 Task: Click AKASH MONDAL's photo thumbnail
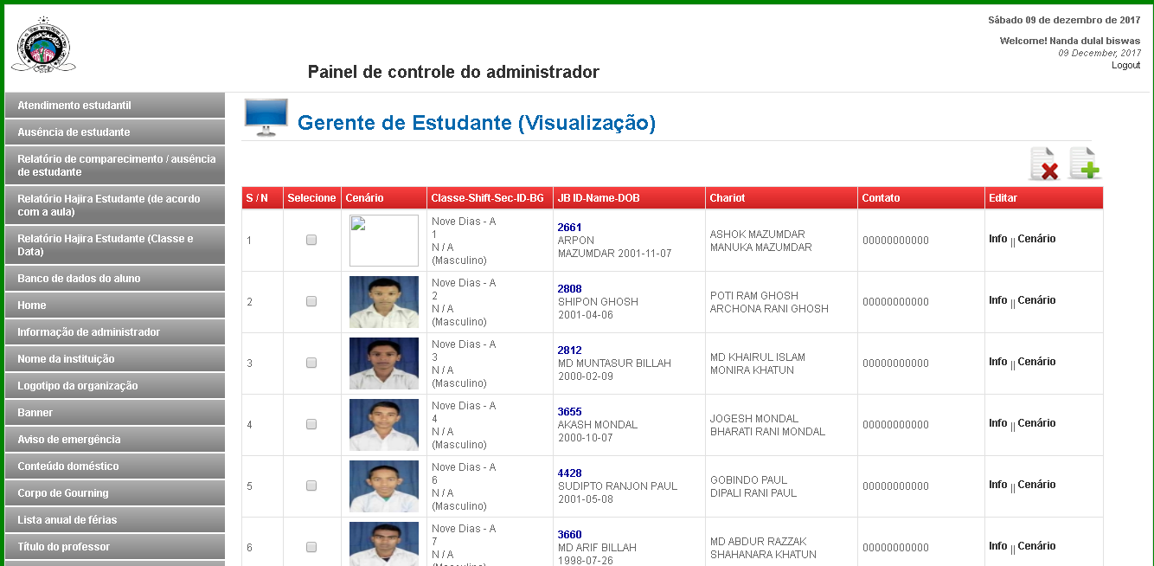coord(384,425)
